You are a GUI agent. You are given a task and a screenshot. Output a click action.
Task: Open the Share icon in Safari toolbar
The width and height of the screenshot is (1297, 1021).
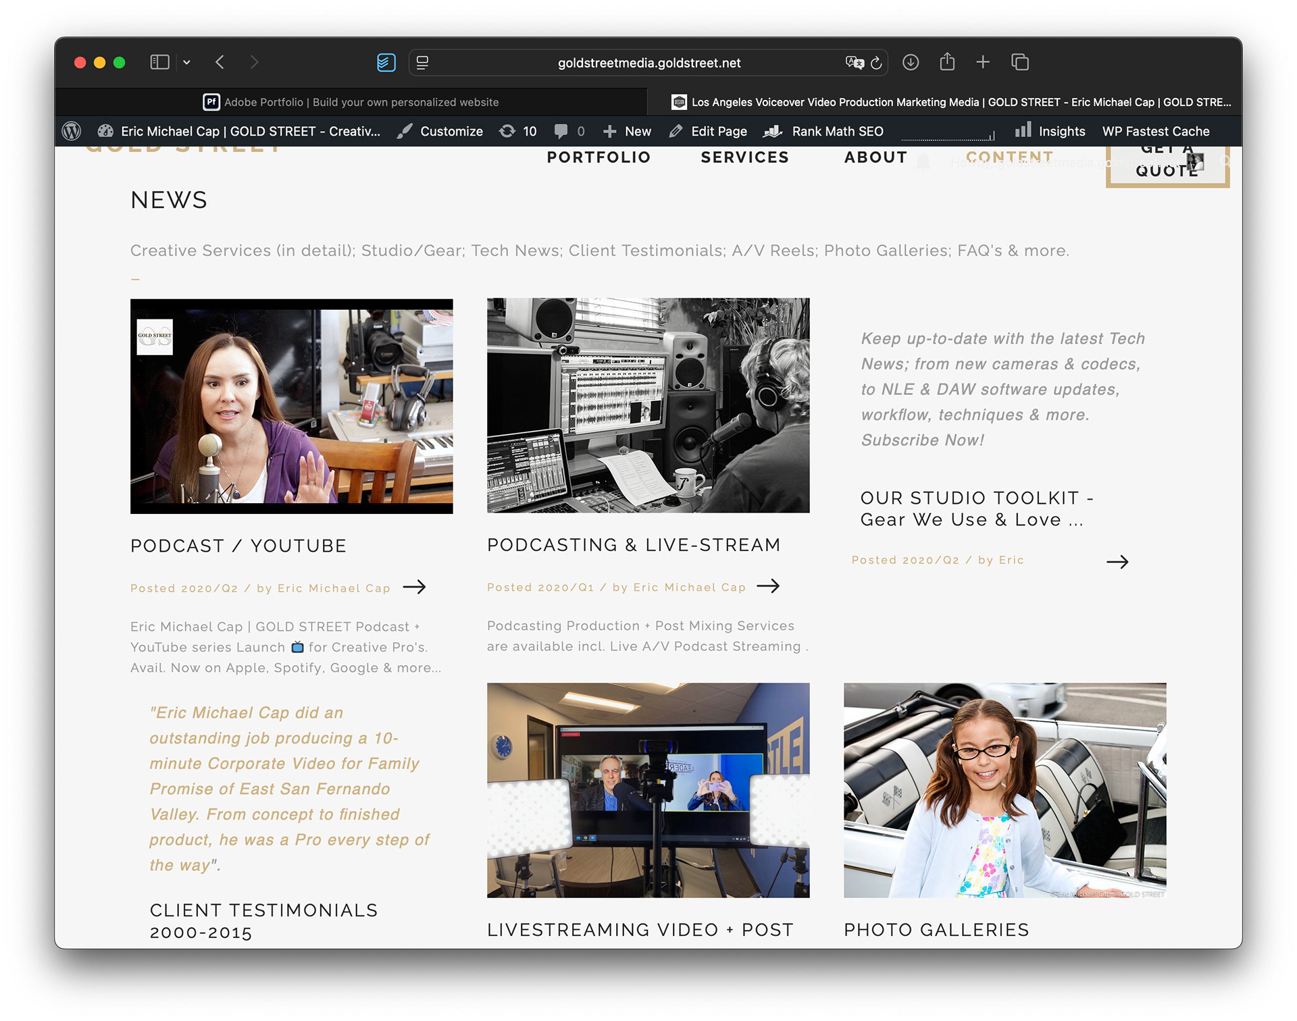pos(947,61)
